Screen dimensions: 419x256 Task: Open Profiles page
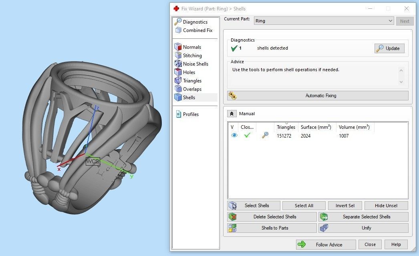(191, 114)
